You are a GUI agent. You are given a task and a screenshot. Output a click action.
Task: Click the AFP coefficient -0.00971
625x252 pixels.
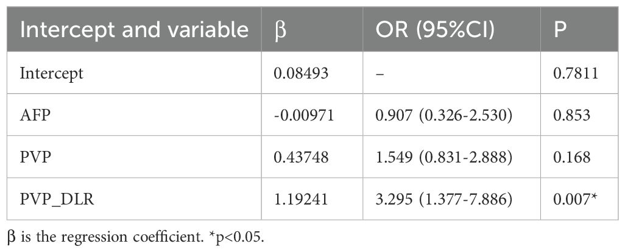pos(303,116)
